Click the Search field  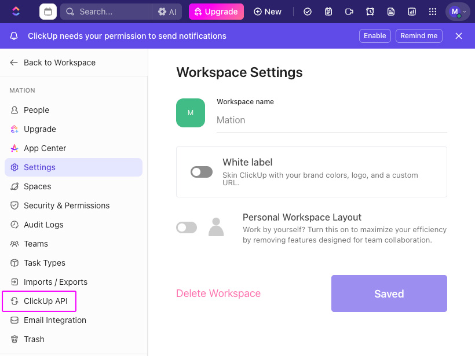click(106, 12)
